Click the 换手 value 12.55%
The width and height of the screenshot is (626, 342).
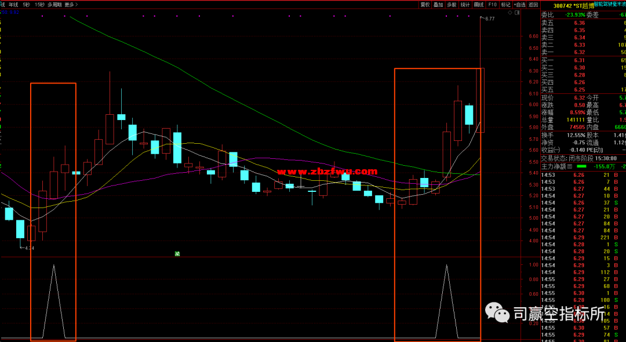click(576, 135)
